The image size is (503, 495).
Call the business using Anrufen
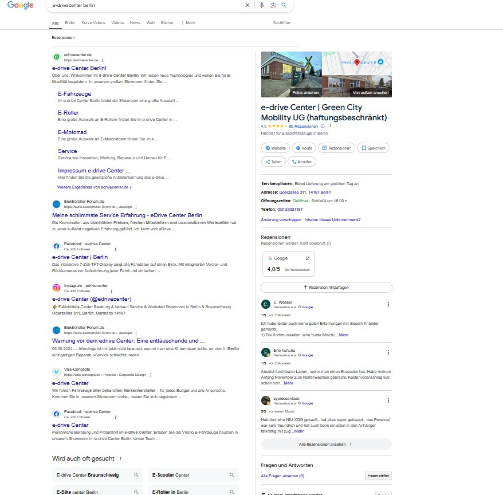point(302,162)
